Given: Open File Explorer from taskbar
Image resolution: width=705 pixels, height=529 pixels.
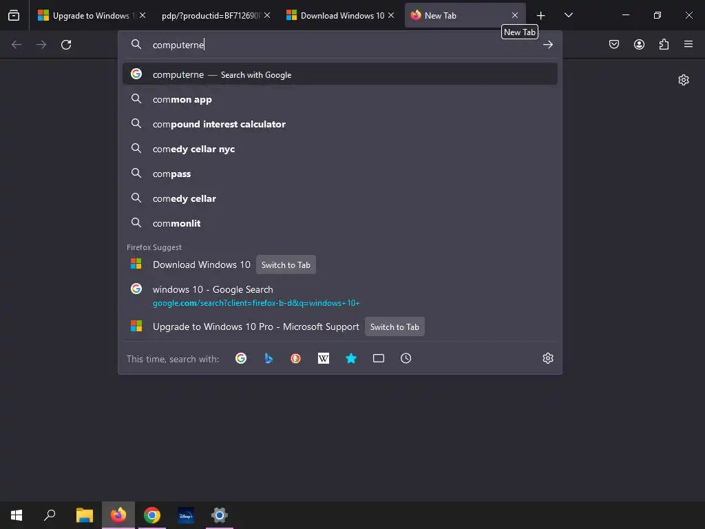Looking at the screenshot, I should [x=85, y=515].
